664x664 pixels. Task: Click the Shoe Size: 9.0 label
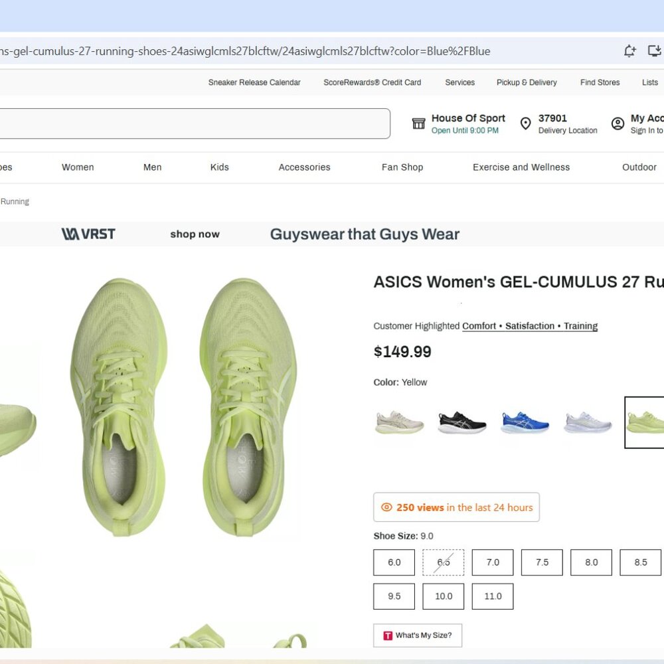tap(404, 536)
